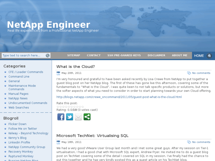
Task: Share first post on Twitter
Action: pyautogui.click(x=69, y=117)
